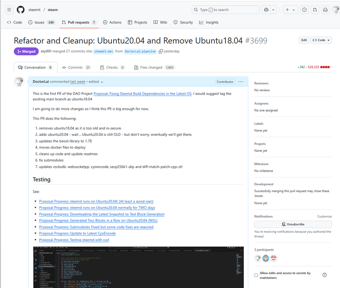Click the Unsubscribe button
Image resolution: width=340 pixels, height=288 pixels.
(x=293, y=225)
